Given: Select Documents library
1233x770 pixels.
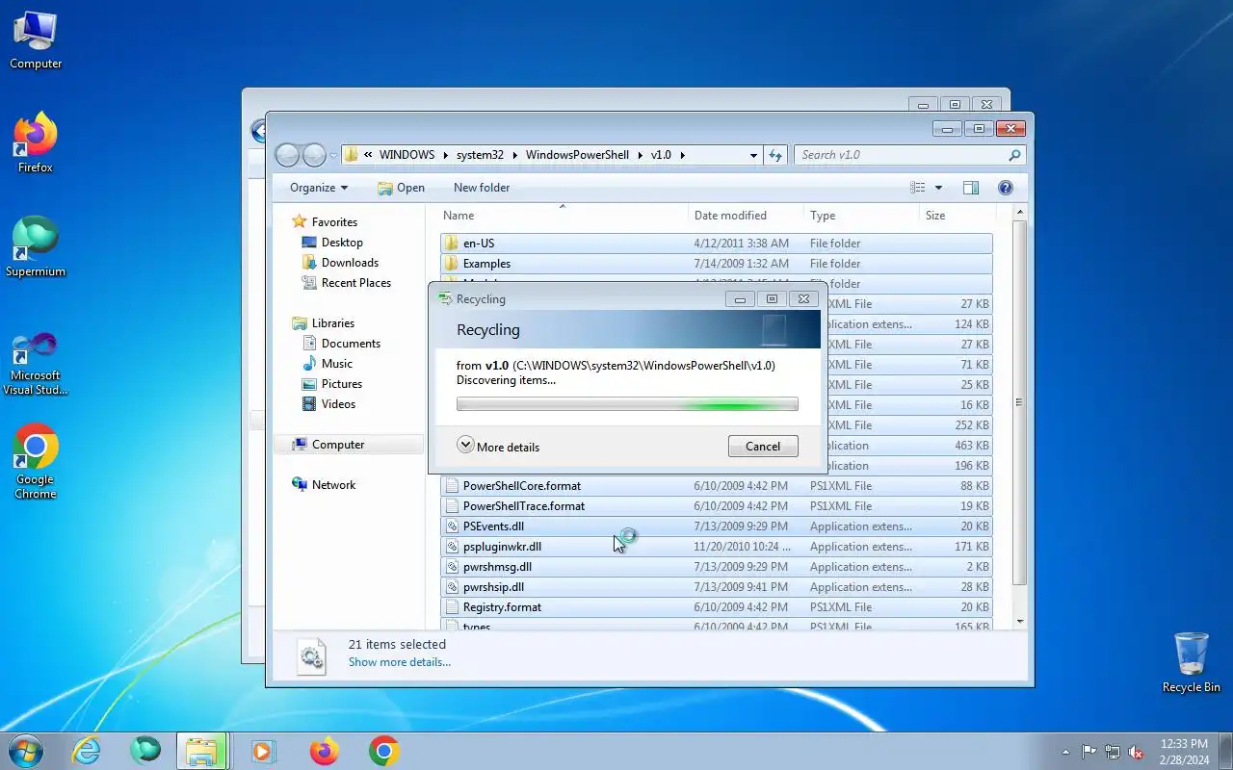Looking at the screenshot, I should [x=351, y=344].
